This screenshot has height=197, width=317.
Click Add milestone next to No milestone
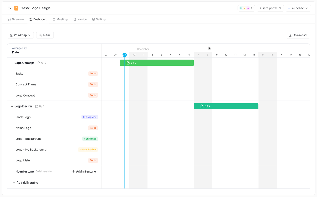point(84,171)
